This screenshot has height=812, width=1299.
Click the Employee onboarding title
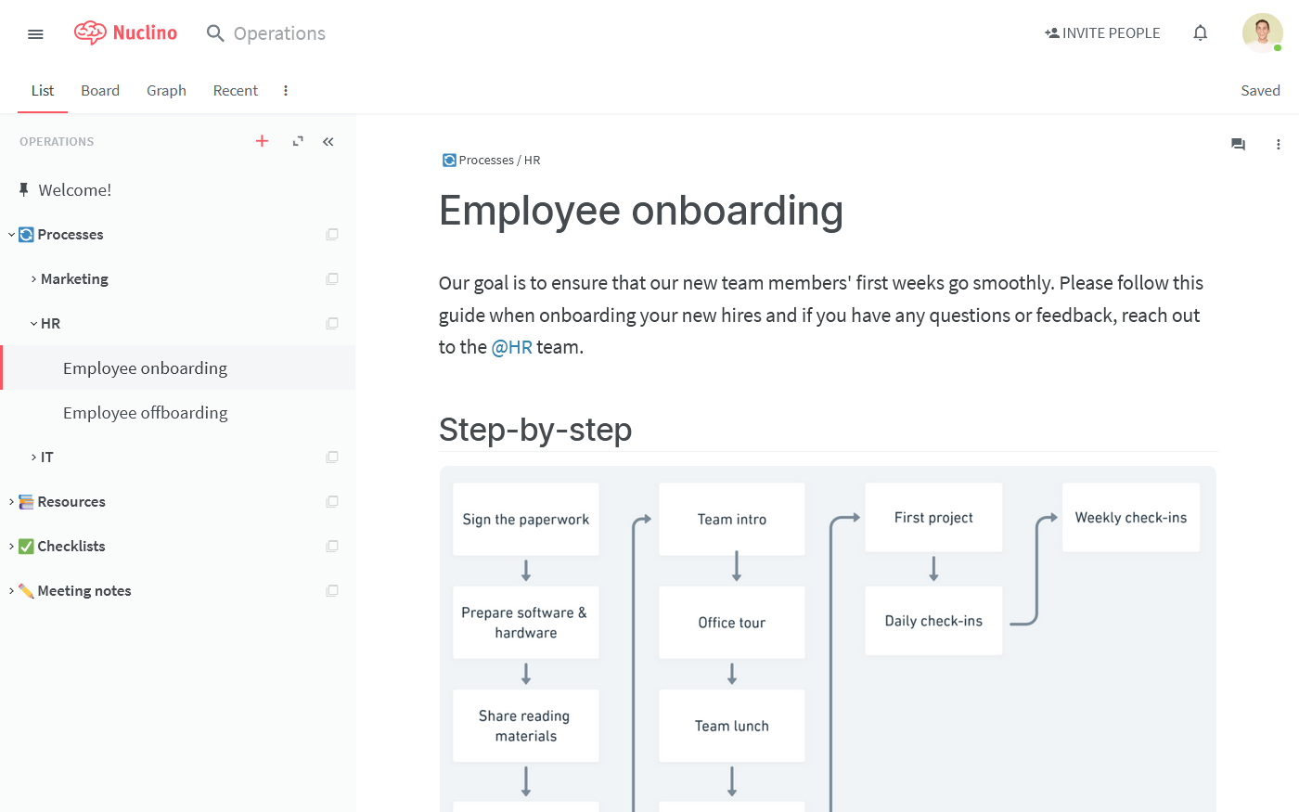coord(641,211)
